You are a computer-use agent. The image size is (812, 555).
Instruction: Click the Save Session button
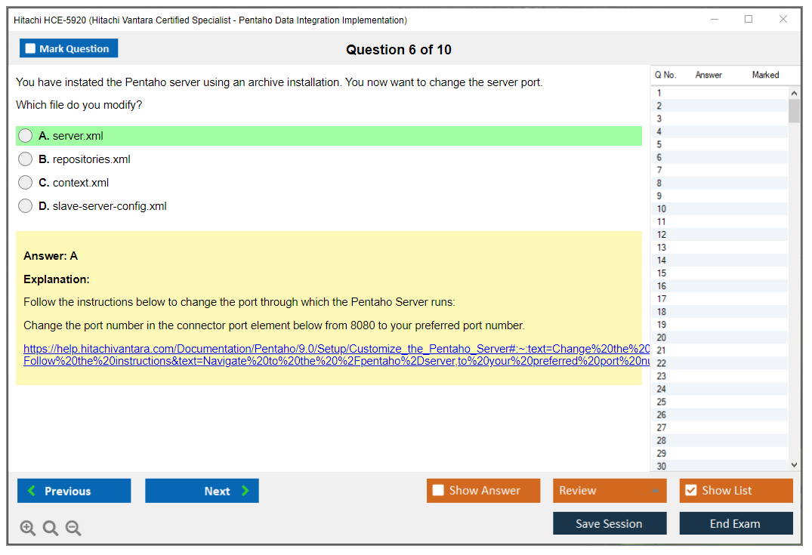(x=610, y=524)
